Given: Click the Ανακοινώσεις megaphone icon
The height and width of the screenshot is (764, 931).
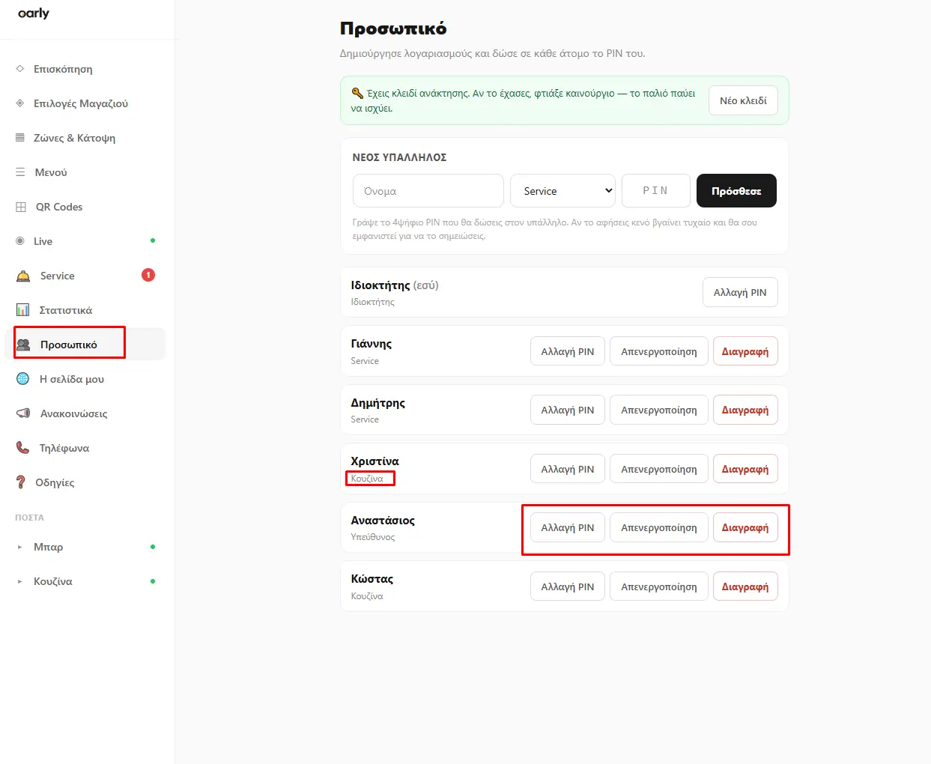Looking at the screenshot, I should click(23, 413).
